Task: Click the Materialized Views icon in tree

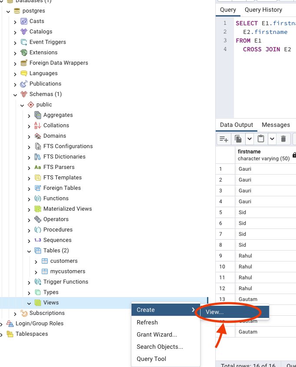Action: pos(38,209)
